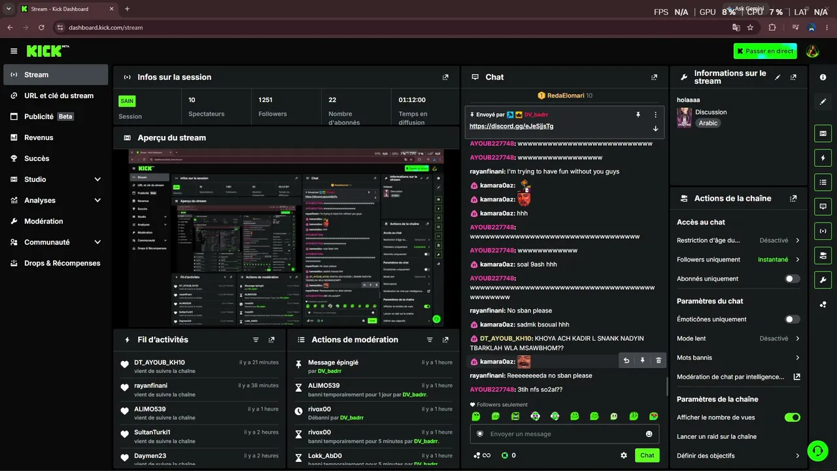Filter the Fil d'activités feed
The image size is (837, 471).
[256, 340]
